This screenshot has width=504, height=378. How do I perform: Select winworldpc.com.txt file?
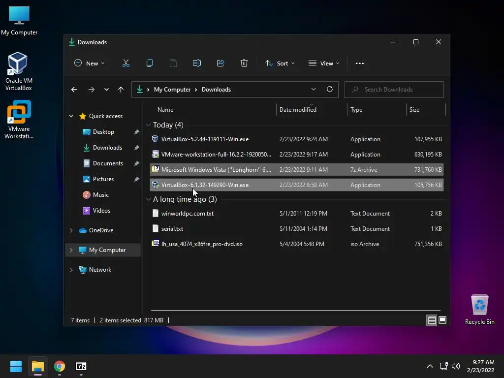[x=297, y=214]
